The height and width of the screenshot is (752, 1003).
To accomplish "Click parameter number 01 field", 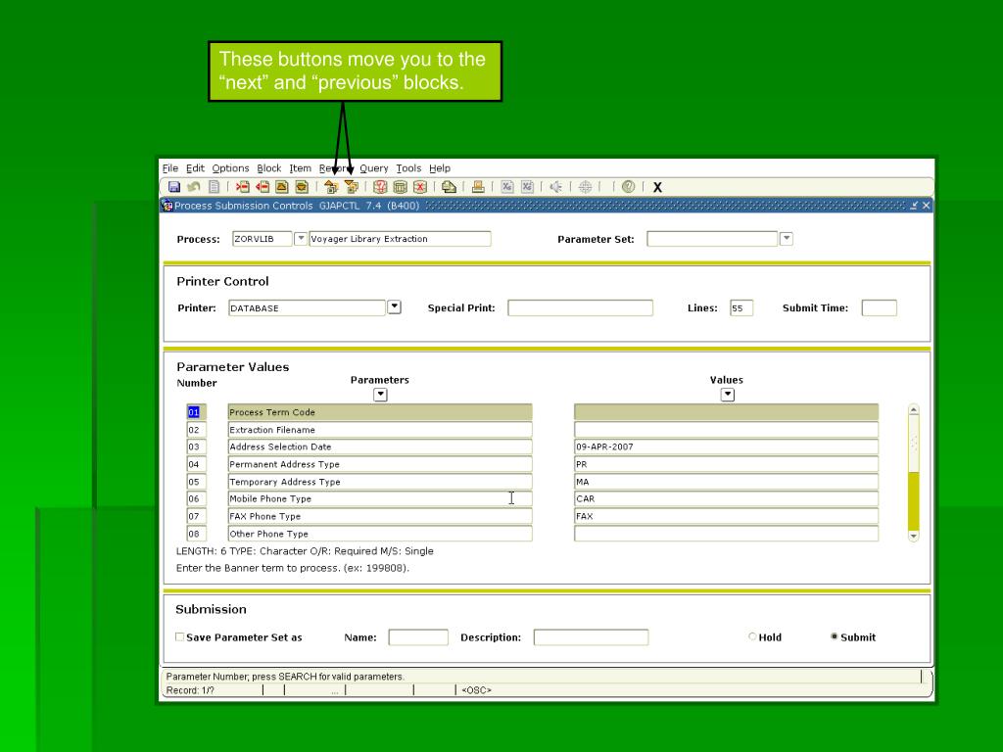I will tap(196, 412).
